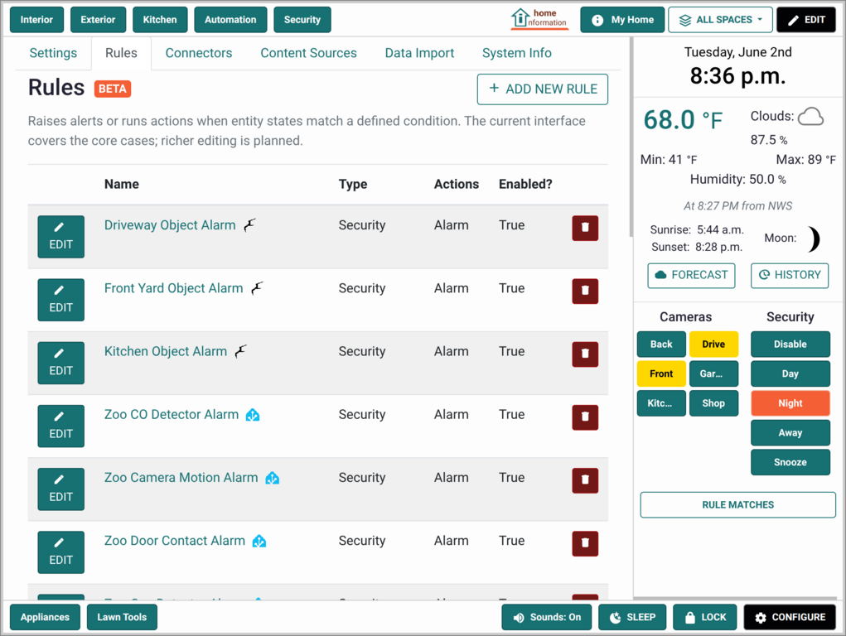Set security mode to Night
This screenshot has width=846, height=636.
click(x=790, y=403)
